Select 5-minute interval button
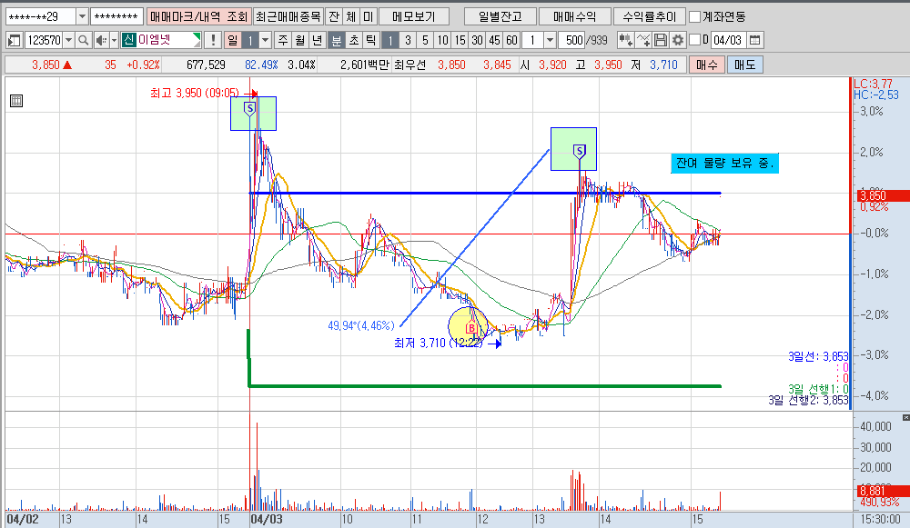This screenshot has height=528, width=910. pos(425,40)
